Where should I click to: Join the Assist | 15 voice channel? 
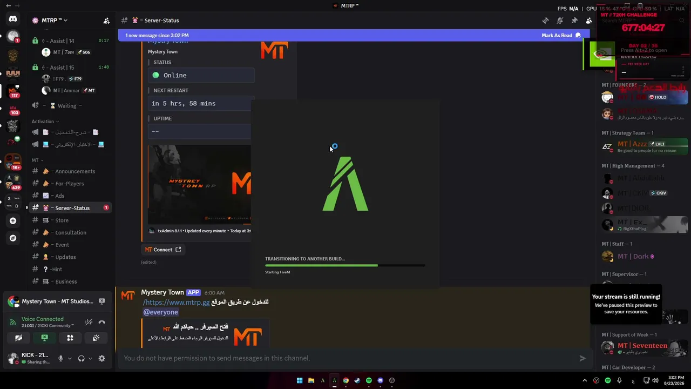pyautogui.click(x=70, y=68)
